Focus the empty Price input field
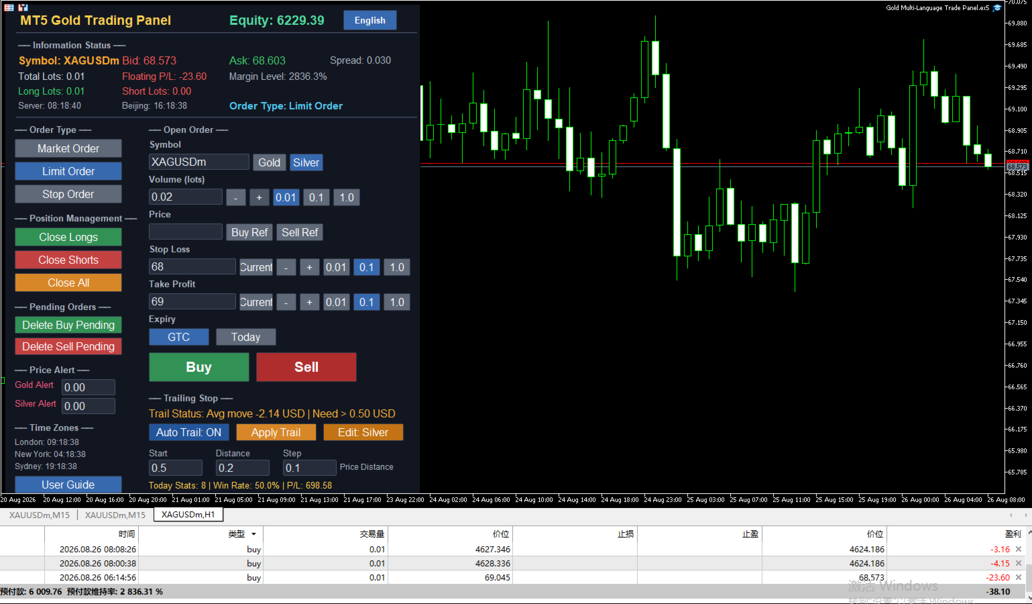The height and width of the screenshot is (604, 1032). pyautogui.click(x=186, y=232)
